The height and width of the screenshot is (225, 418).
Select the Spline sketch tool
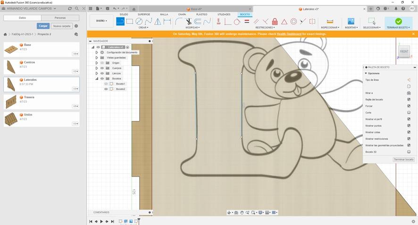148,21
